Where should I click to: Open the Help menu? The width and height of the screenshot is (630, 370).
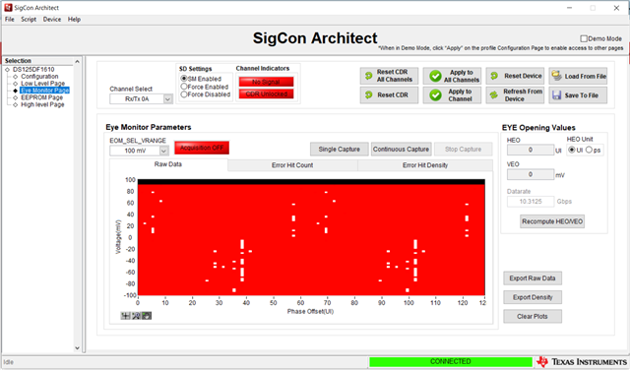(74, 20)
